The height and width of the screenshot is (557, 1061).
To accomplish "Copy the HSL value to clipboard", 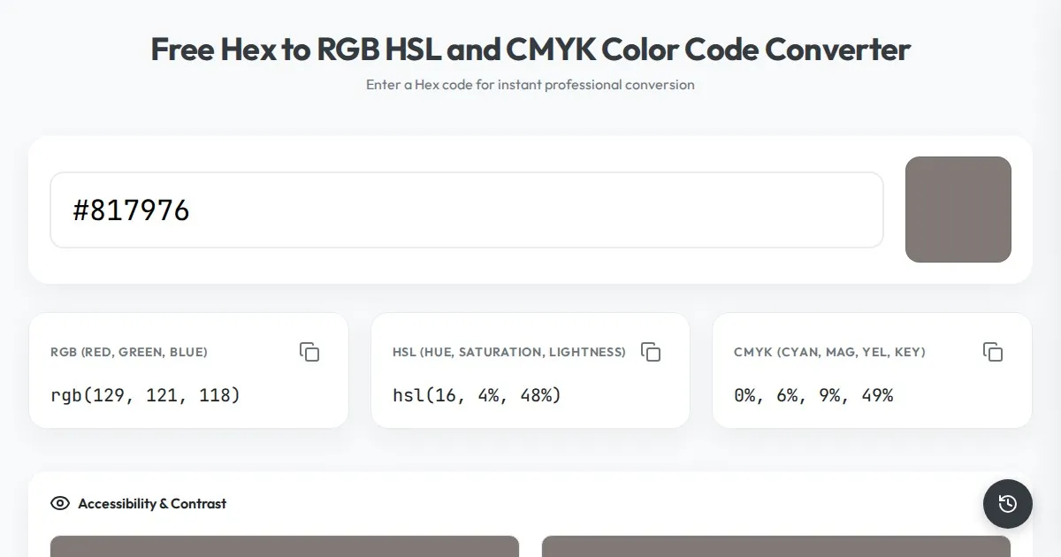I will click(x=651, y=352).
